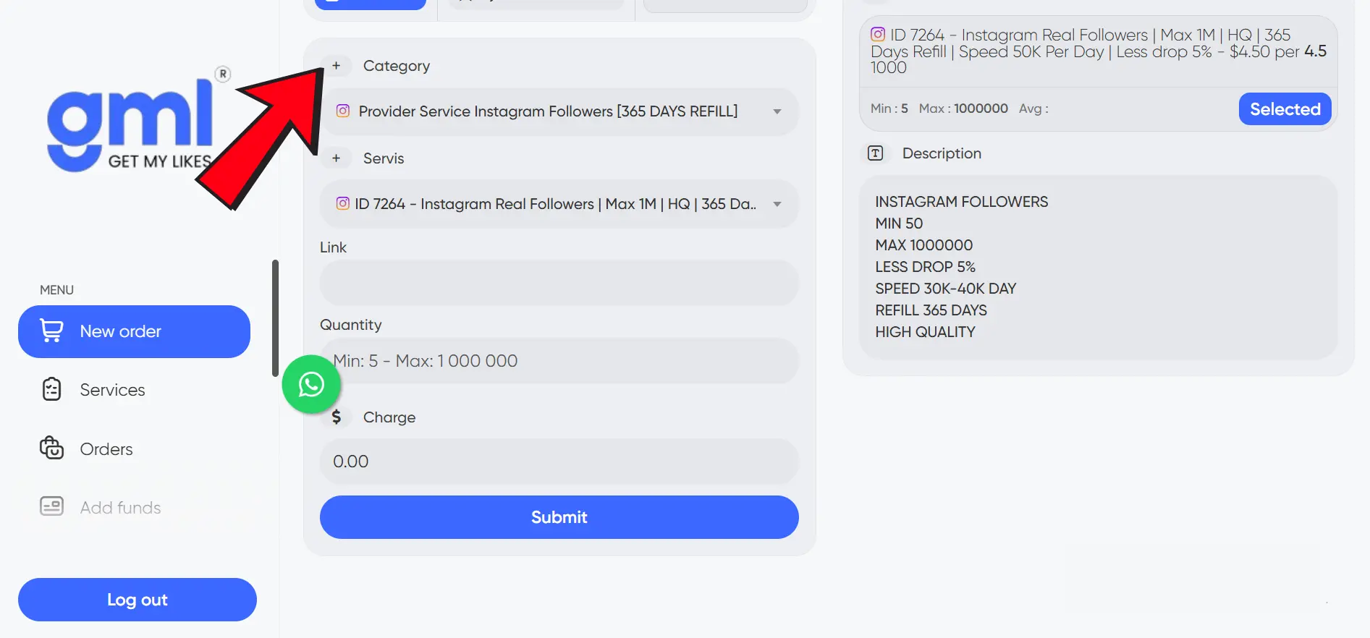Click the Charge amount field showing 0.00
Viewport: 1370px width, 638px height.
pyautogui.click(x=559, y=462)
